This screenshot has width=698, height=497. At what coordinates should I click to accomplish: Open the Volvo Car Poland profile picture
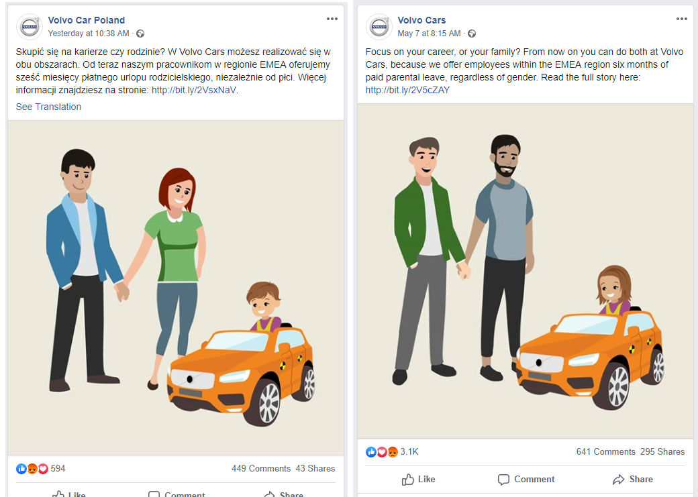click(30, 27)
